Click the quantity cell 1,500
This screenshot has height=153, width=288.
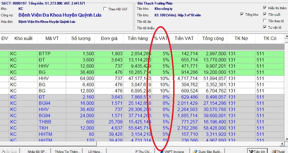click(80, 54)
